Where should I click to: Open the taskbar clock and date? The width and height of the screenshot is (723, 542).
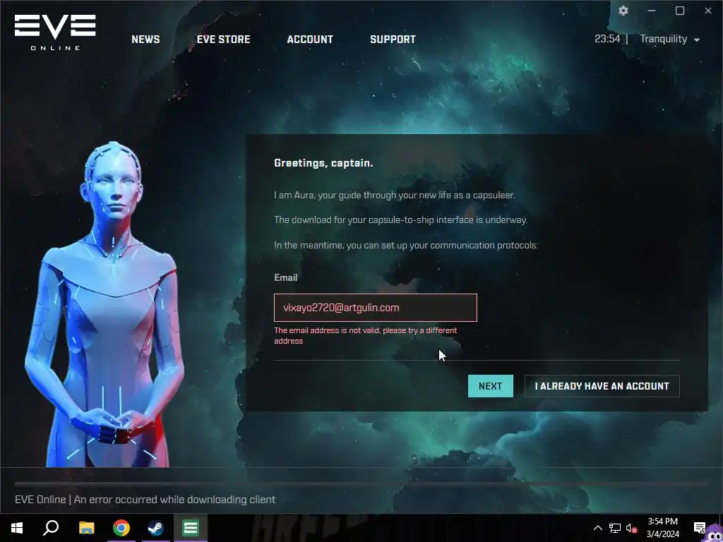click(x=662, y=528)
